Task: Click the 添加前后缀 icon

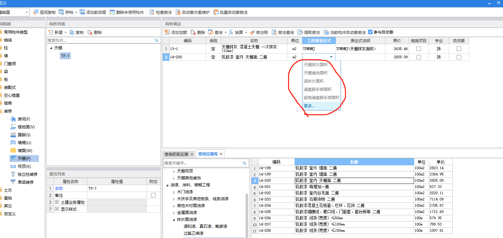Action: click(82, 12)
